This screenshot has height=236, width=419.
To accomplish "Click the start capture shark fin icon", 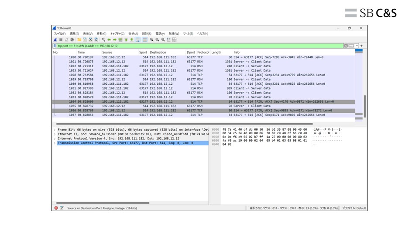I will click(x=55, y=40).
